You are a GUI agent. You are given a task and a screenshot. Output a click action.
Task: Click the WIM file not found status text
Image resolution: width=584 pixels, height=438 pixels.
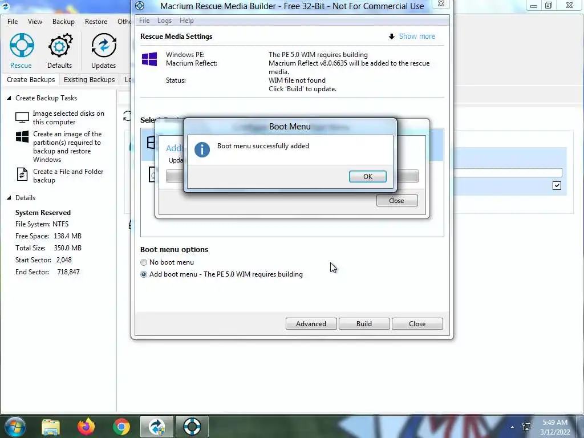click(297, 80)
